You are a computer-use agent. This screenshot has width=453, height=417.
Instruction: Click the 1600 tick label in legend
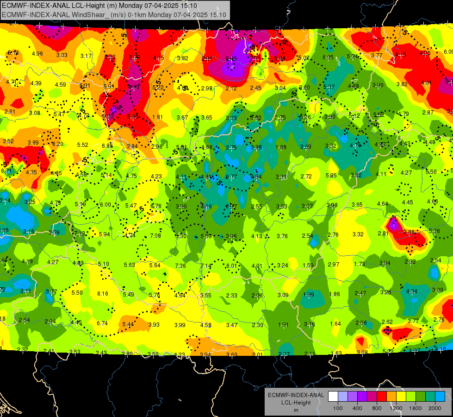pyautogui.click(x=416, y=408)
